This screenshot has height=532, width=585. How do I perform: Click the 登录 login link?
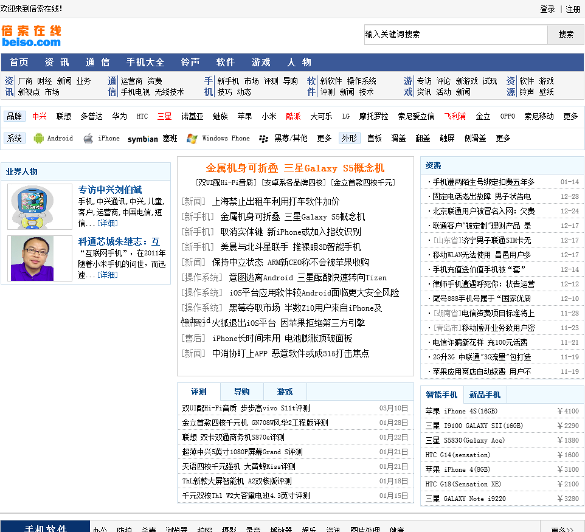point(547,9)
